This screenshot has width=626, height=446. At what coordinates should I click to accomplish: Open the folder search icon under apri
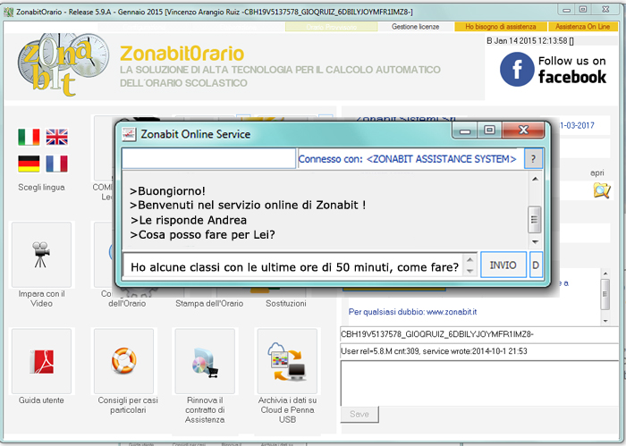click(x=602, y=190)
